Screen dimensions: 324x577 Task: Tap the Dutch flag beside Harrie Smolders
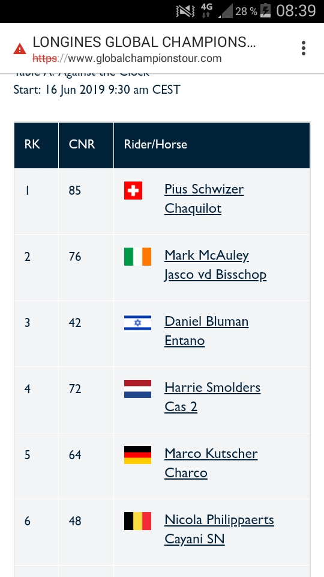(x=137, y=389)
